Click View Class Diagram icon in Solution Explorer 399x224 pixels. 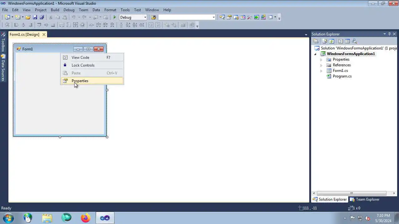click(354, 41)
